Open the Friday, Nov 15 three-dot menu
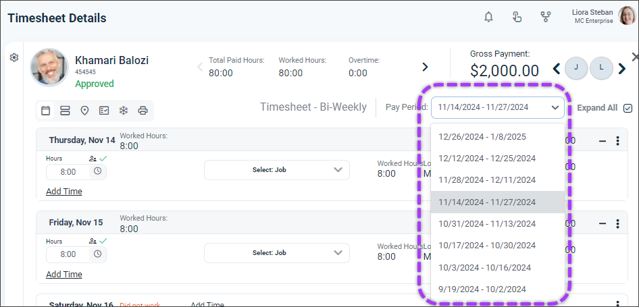639x307 pixels. click(618, 223)
